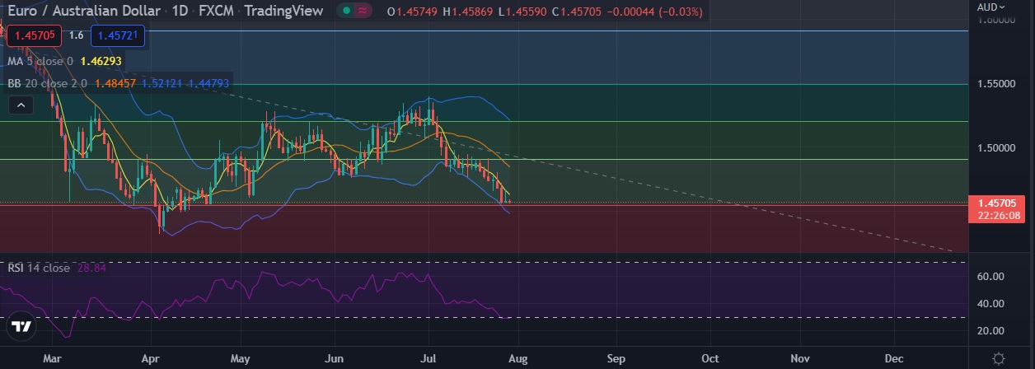The height and width of the screenshot is (369, 1035).
Task: Select the RSI 14 close indicator legend
Action: [x=39, y=268]
